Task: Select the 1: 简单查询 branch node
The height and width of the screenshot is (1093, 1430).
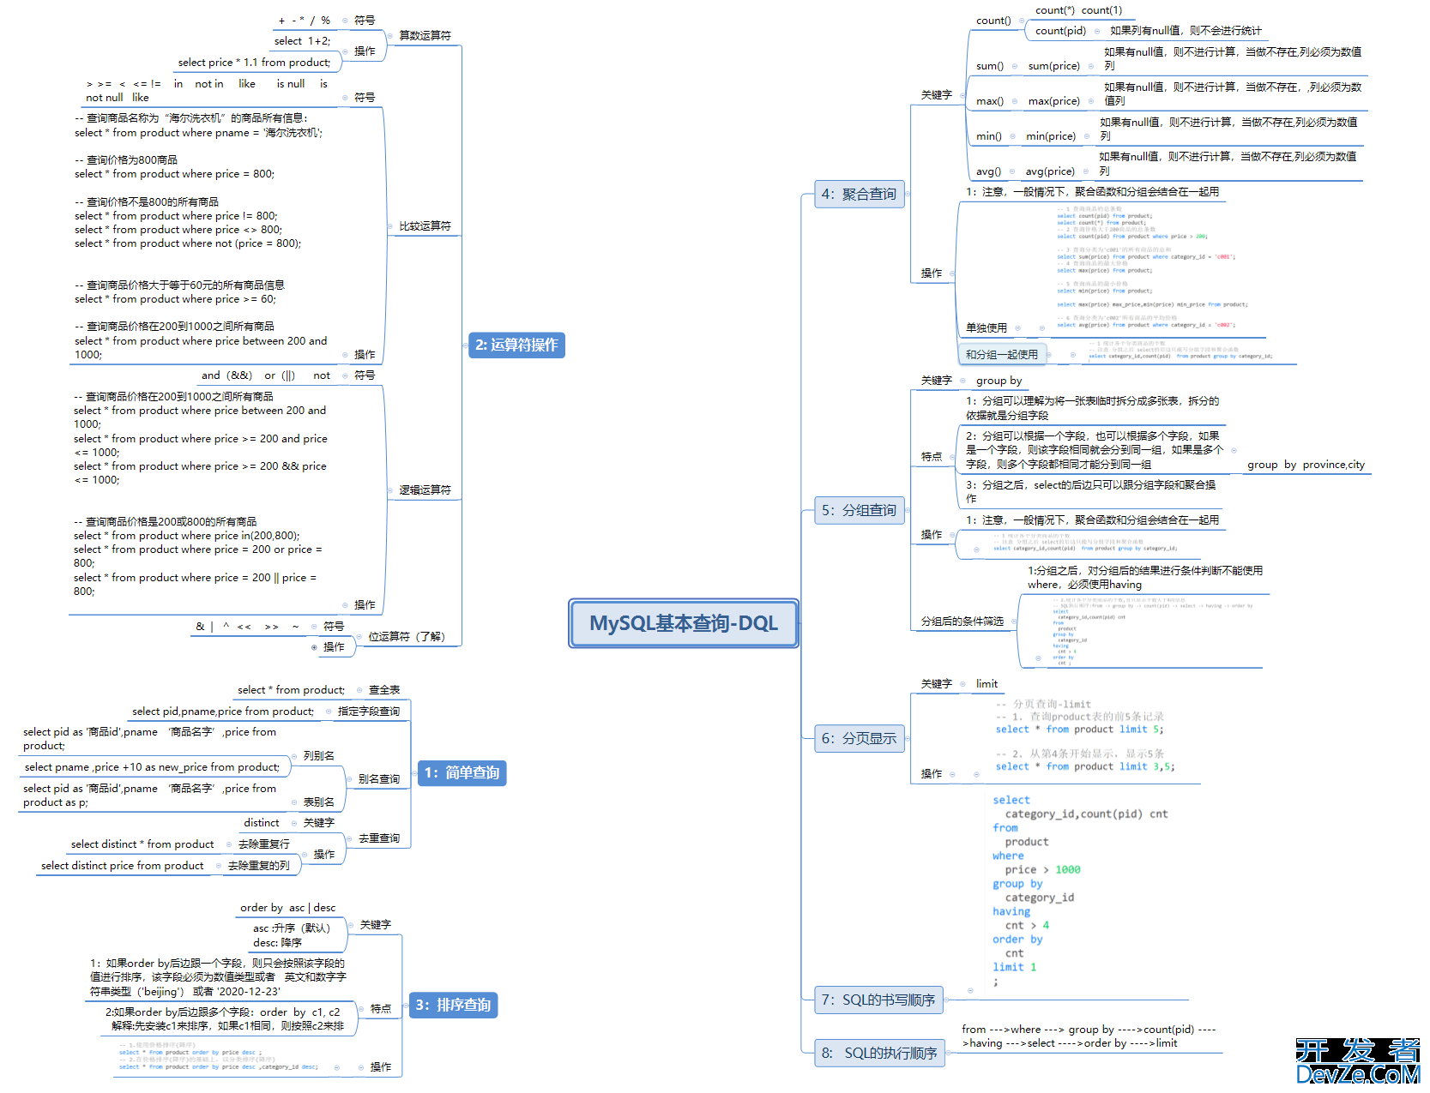Action: coord(462,772)
